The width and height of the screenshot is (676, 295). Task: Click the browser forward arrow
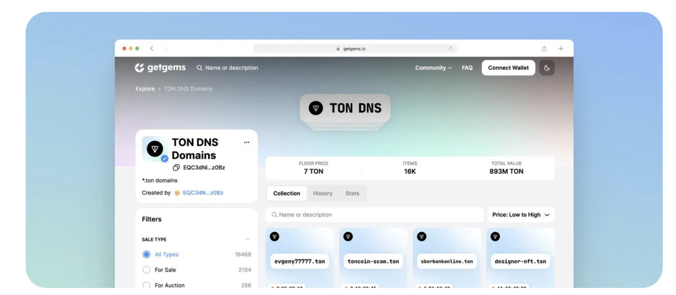(x=165, y=49)
